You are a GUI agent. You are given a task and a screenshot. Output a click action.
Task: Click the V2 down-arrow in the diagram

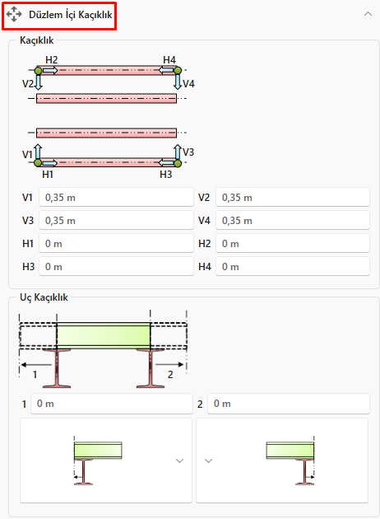39,82
